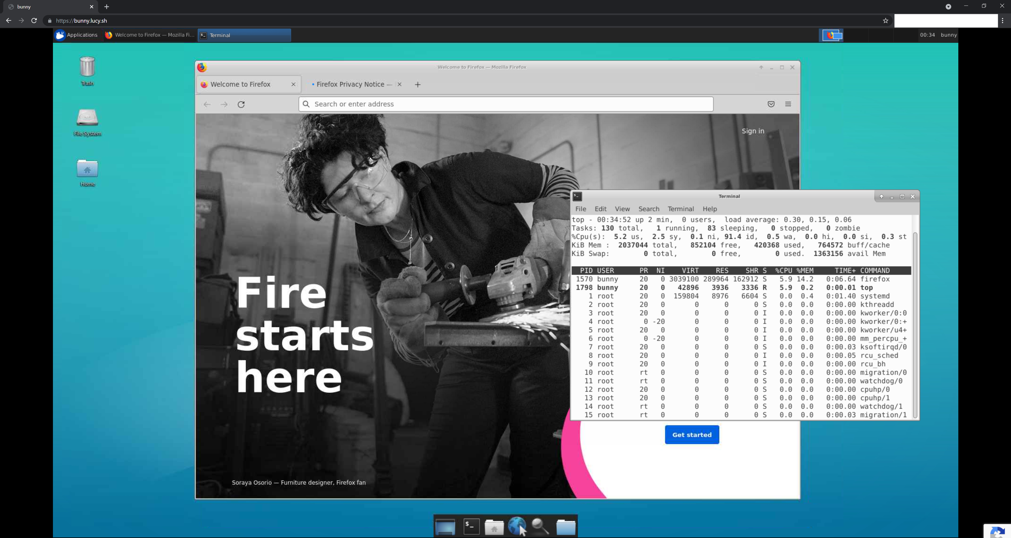The image size is (1011, 538).
Task: Open a new Firefox tab
Action: point(418,84)
